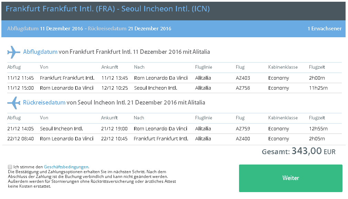This screenshot has height=199, width=348.
Task: Click Seoul Incheon Intl. in the return origin column
Action: point(61,129)
